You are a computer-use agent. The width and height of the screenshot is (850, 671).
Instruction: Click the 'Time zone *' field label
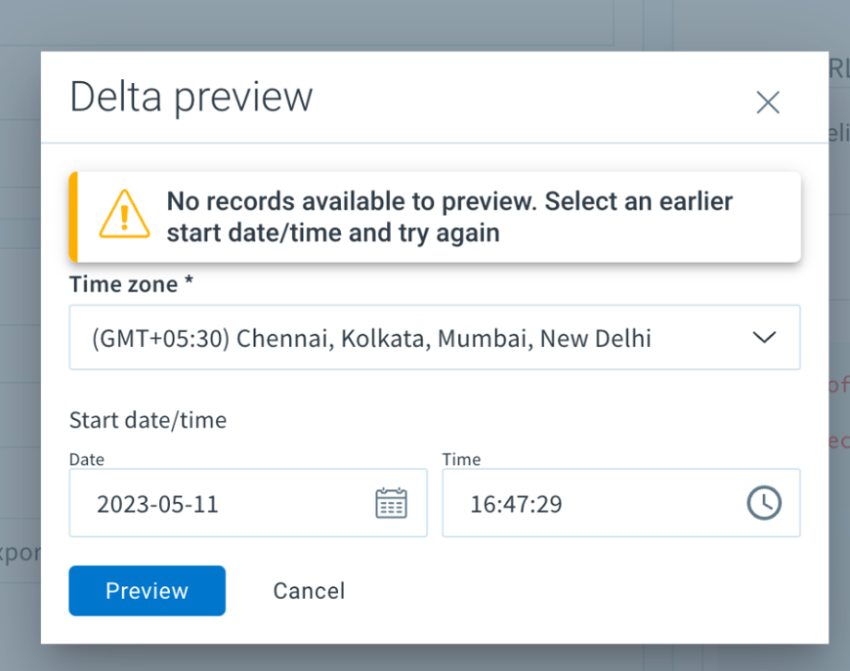tap(131, 284)
